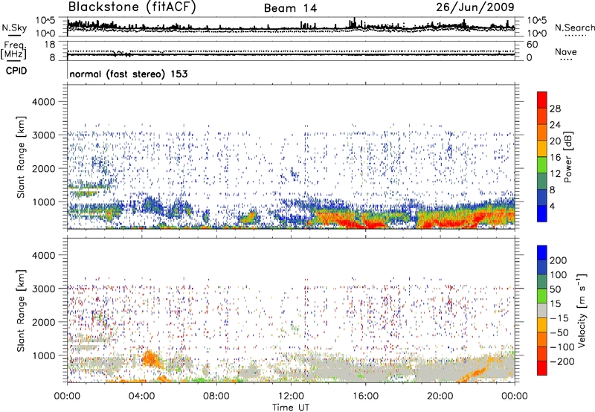The width and height of the screenshot is (595, 412).
Task: Click the gray segment of Velocity color bar
Action: tap(542, 311)
